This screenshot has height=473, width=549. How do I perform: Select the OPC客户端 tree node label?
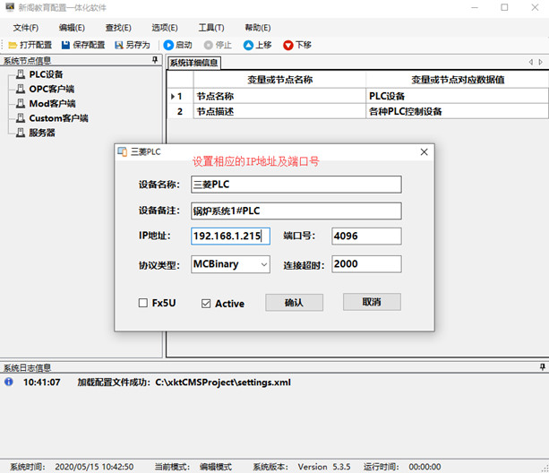[51, 89]
